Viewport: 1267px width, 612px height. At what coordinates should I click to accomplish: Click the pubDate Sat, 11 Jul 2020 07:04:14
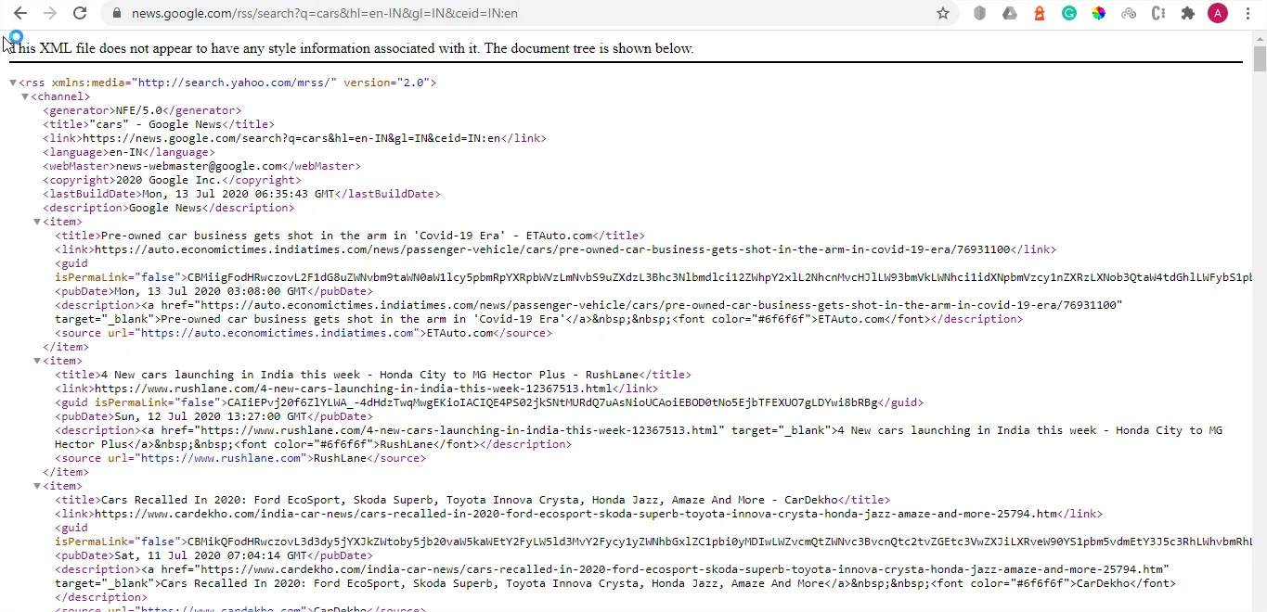click(x=213, y=555)
